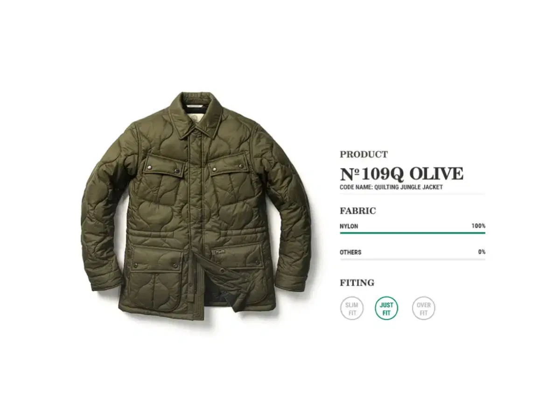Click the OTHERS fabric label
Screen dimensions: 560x399
click(350, 252)
